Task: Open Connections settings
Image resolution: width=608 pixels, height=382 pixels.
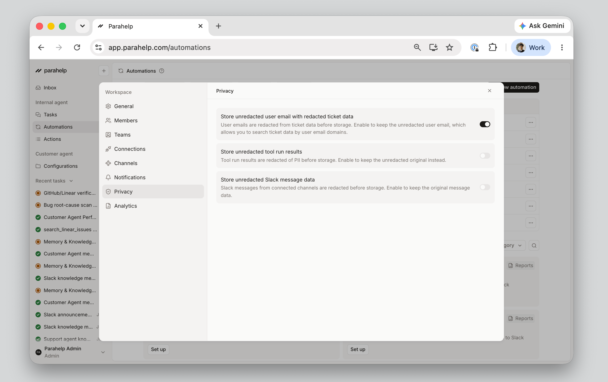Action: click(153, 149)
